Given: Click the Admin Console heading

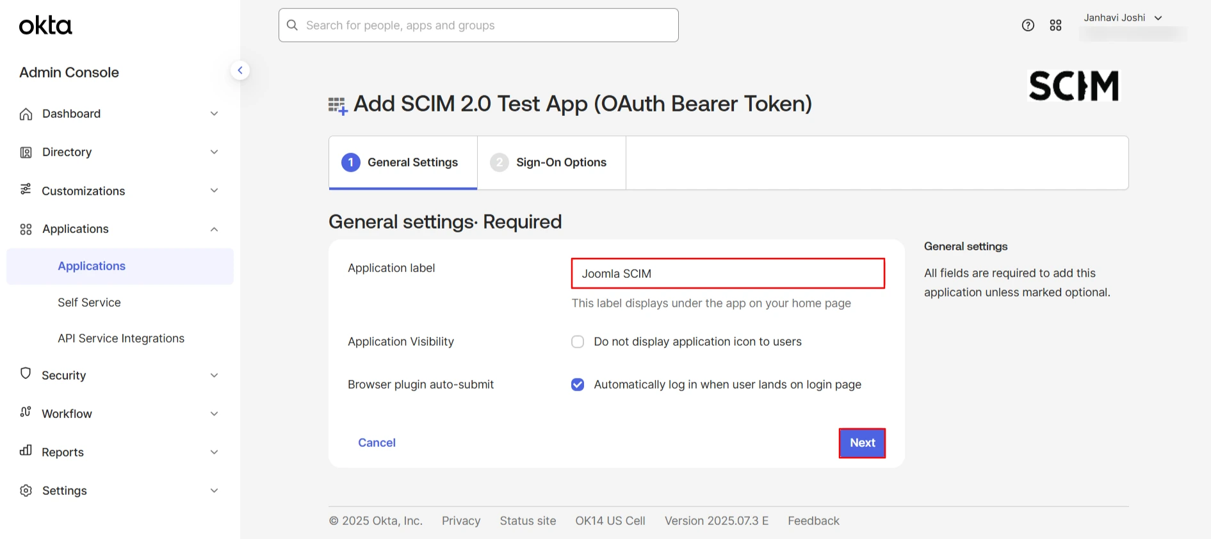Looking at the screenshot, I should 69,72.
